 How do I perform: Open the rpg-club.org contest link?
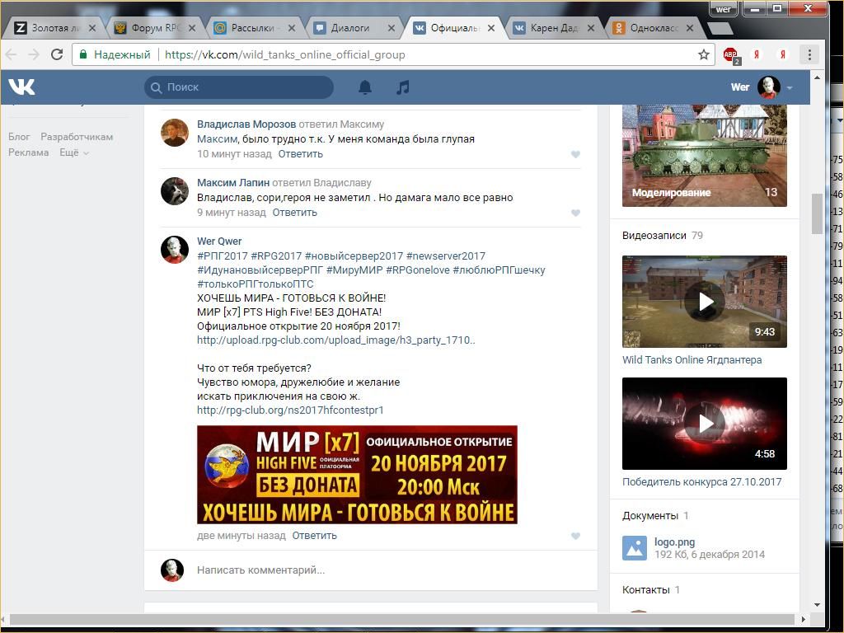(x=290, y=410)
